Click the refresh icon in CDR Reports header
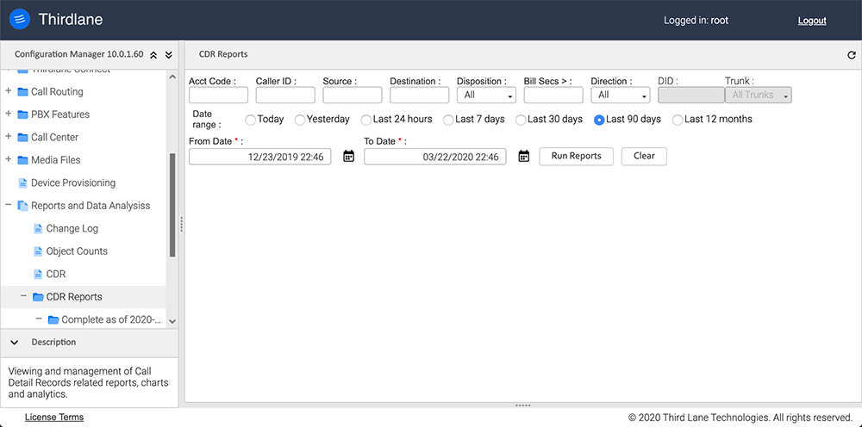862x427 pixels. [x=852, y=55]
